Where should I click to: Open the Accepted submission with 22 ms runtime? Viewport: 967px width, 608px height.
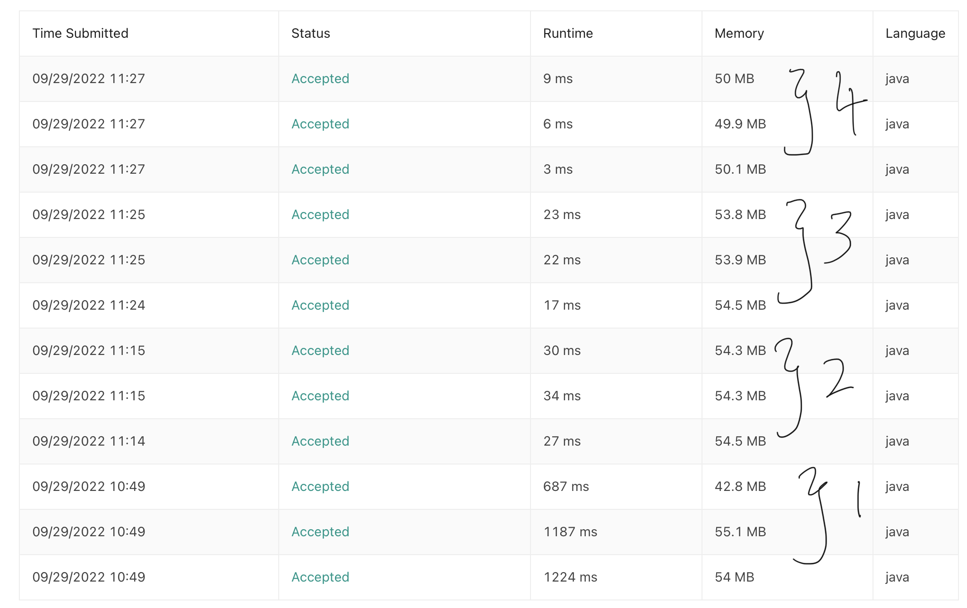click(x=320, y=260)
